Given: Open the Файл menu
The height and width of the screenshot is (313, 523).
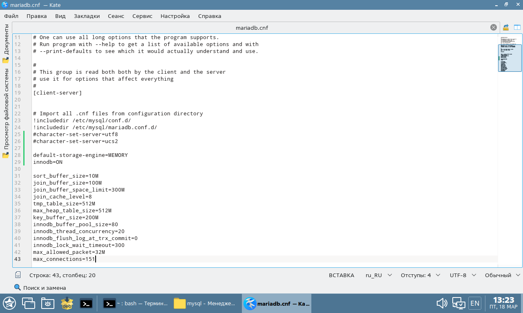Looking at the screenshot, I should tap(11, 16).
